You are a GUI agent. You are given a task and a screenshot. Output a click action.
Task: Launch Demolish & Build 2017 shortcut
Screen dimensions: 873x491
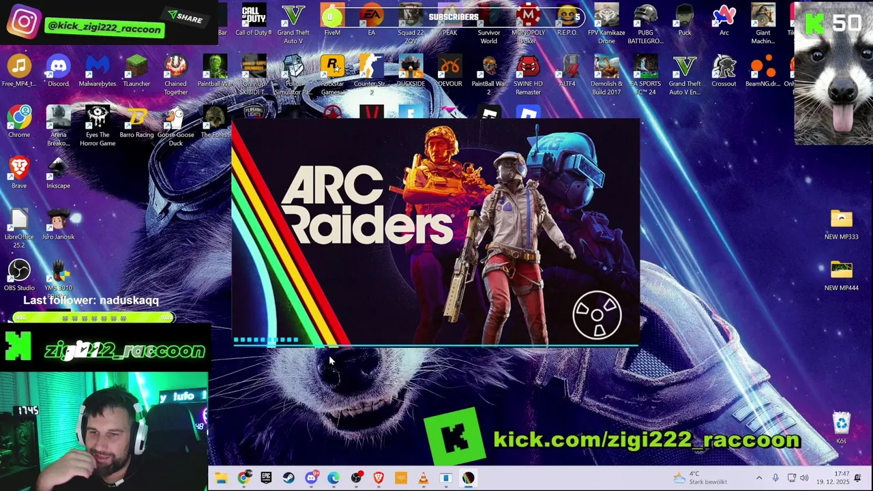606,76
